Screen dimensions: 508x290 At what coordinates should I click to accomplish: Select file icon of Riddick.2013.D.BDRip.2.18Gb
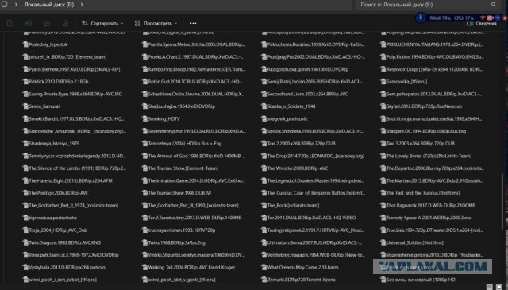(x=25, y=81)
